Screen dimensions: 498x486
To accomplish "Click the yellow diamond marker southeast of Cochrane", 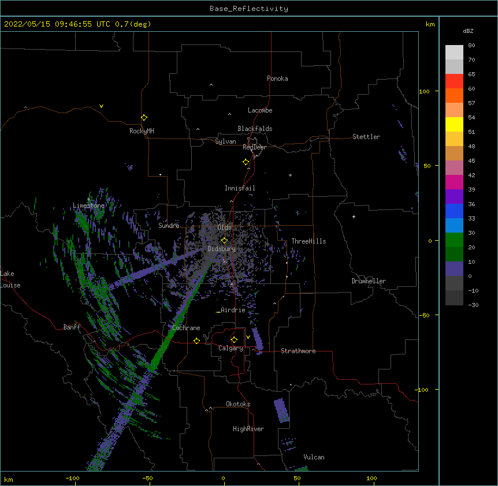I will [196, 341].
